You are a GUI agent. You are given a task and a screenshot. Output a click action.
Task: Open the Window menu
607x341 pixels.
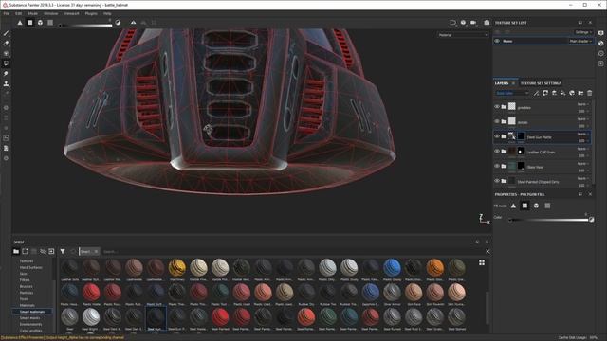click(50, 13)
